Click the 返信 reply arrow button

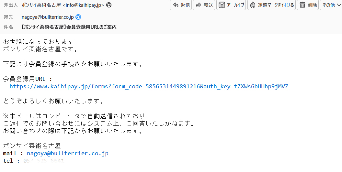pyautogui.click(x=181, y=5)
